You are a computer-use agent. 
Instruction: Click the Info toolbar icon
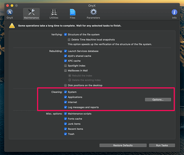pyautogui.click(x=174, y=14)
